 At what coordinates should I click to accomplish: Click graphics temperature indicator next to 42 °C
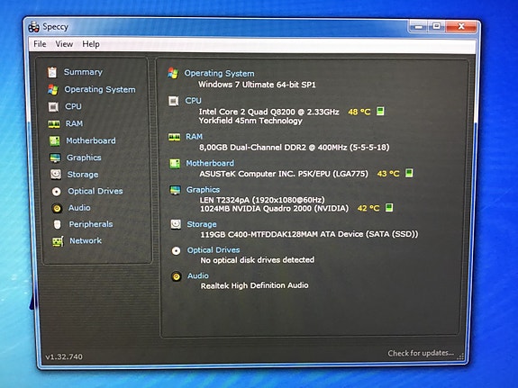pos(389,208)
